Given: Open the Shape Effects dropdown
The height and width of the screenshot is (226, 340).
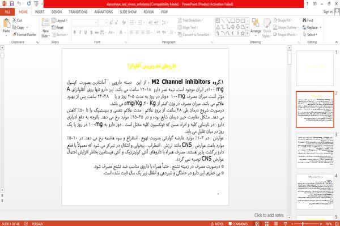Looking at the screenshot, I should tap(286, 35).
